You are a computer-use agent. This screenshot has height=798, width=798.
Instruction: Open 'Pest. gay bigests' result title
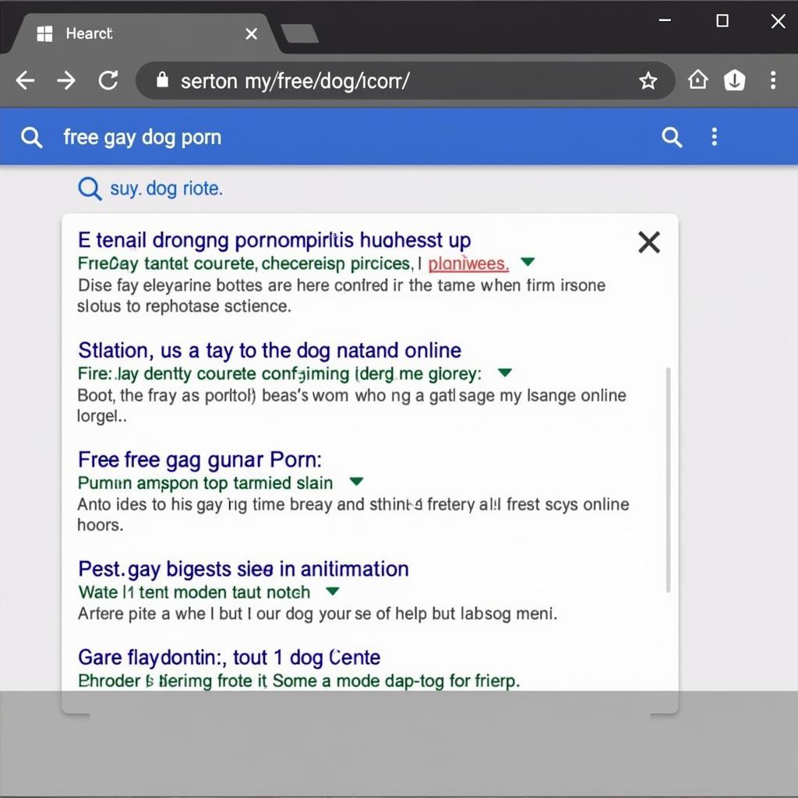(x=243, y=569)
